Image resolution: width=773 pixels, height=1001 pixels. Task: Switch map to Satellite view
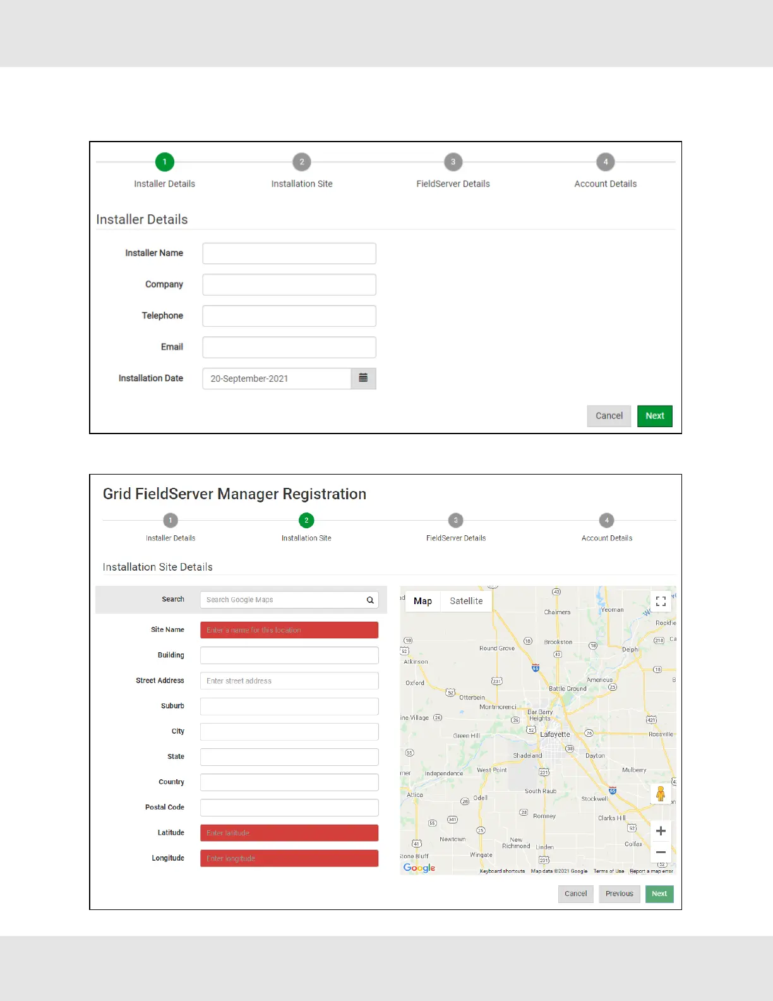click(466, 601)
